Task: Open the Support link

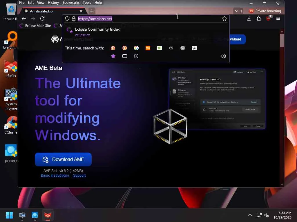Action: tap(79, 175)
